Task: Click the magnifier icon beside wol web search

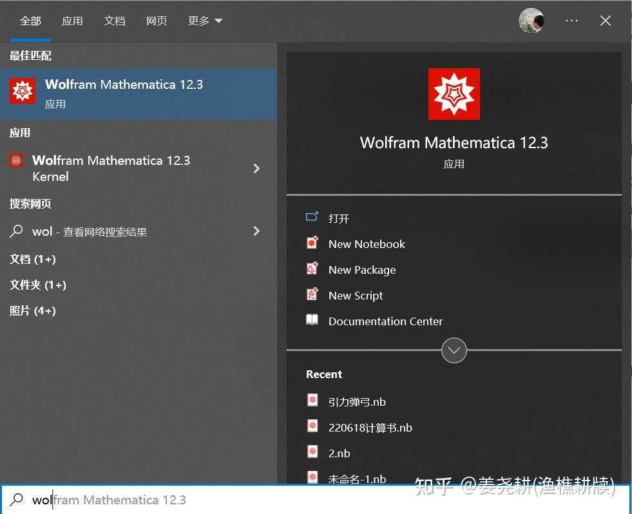Action: 16,231
